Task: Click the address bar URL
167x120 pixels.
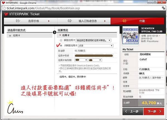Action: [43, 8]
